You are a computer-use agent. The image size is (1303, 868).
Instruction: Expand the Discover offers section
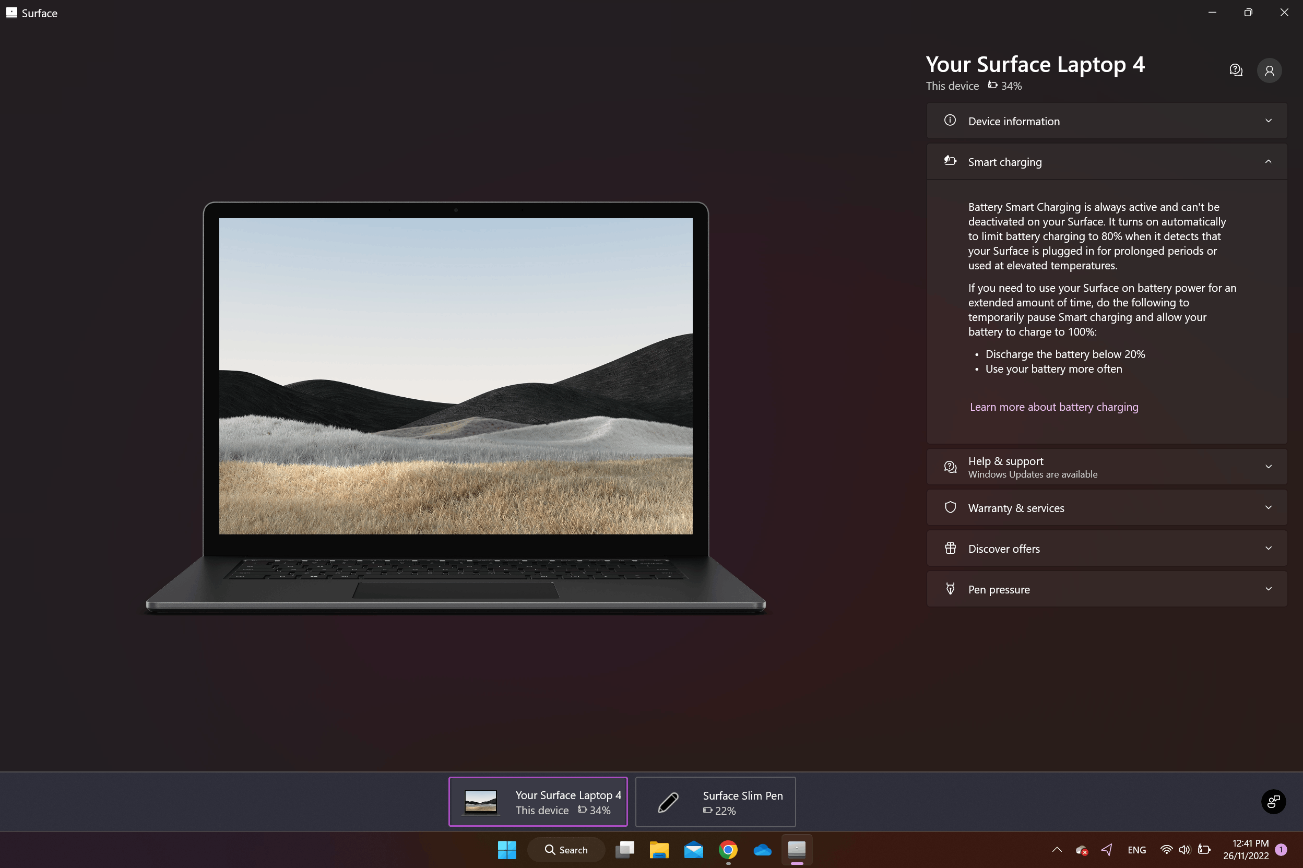click(1106, 548)
